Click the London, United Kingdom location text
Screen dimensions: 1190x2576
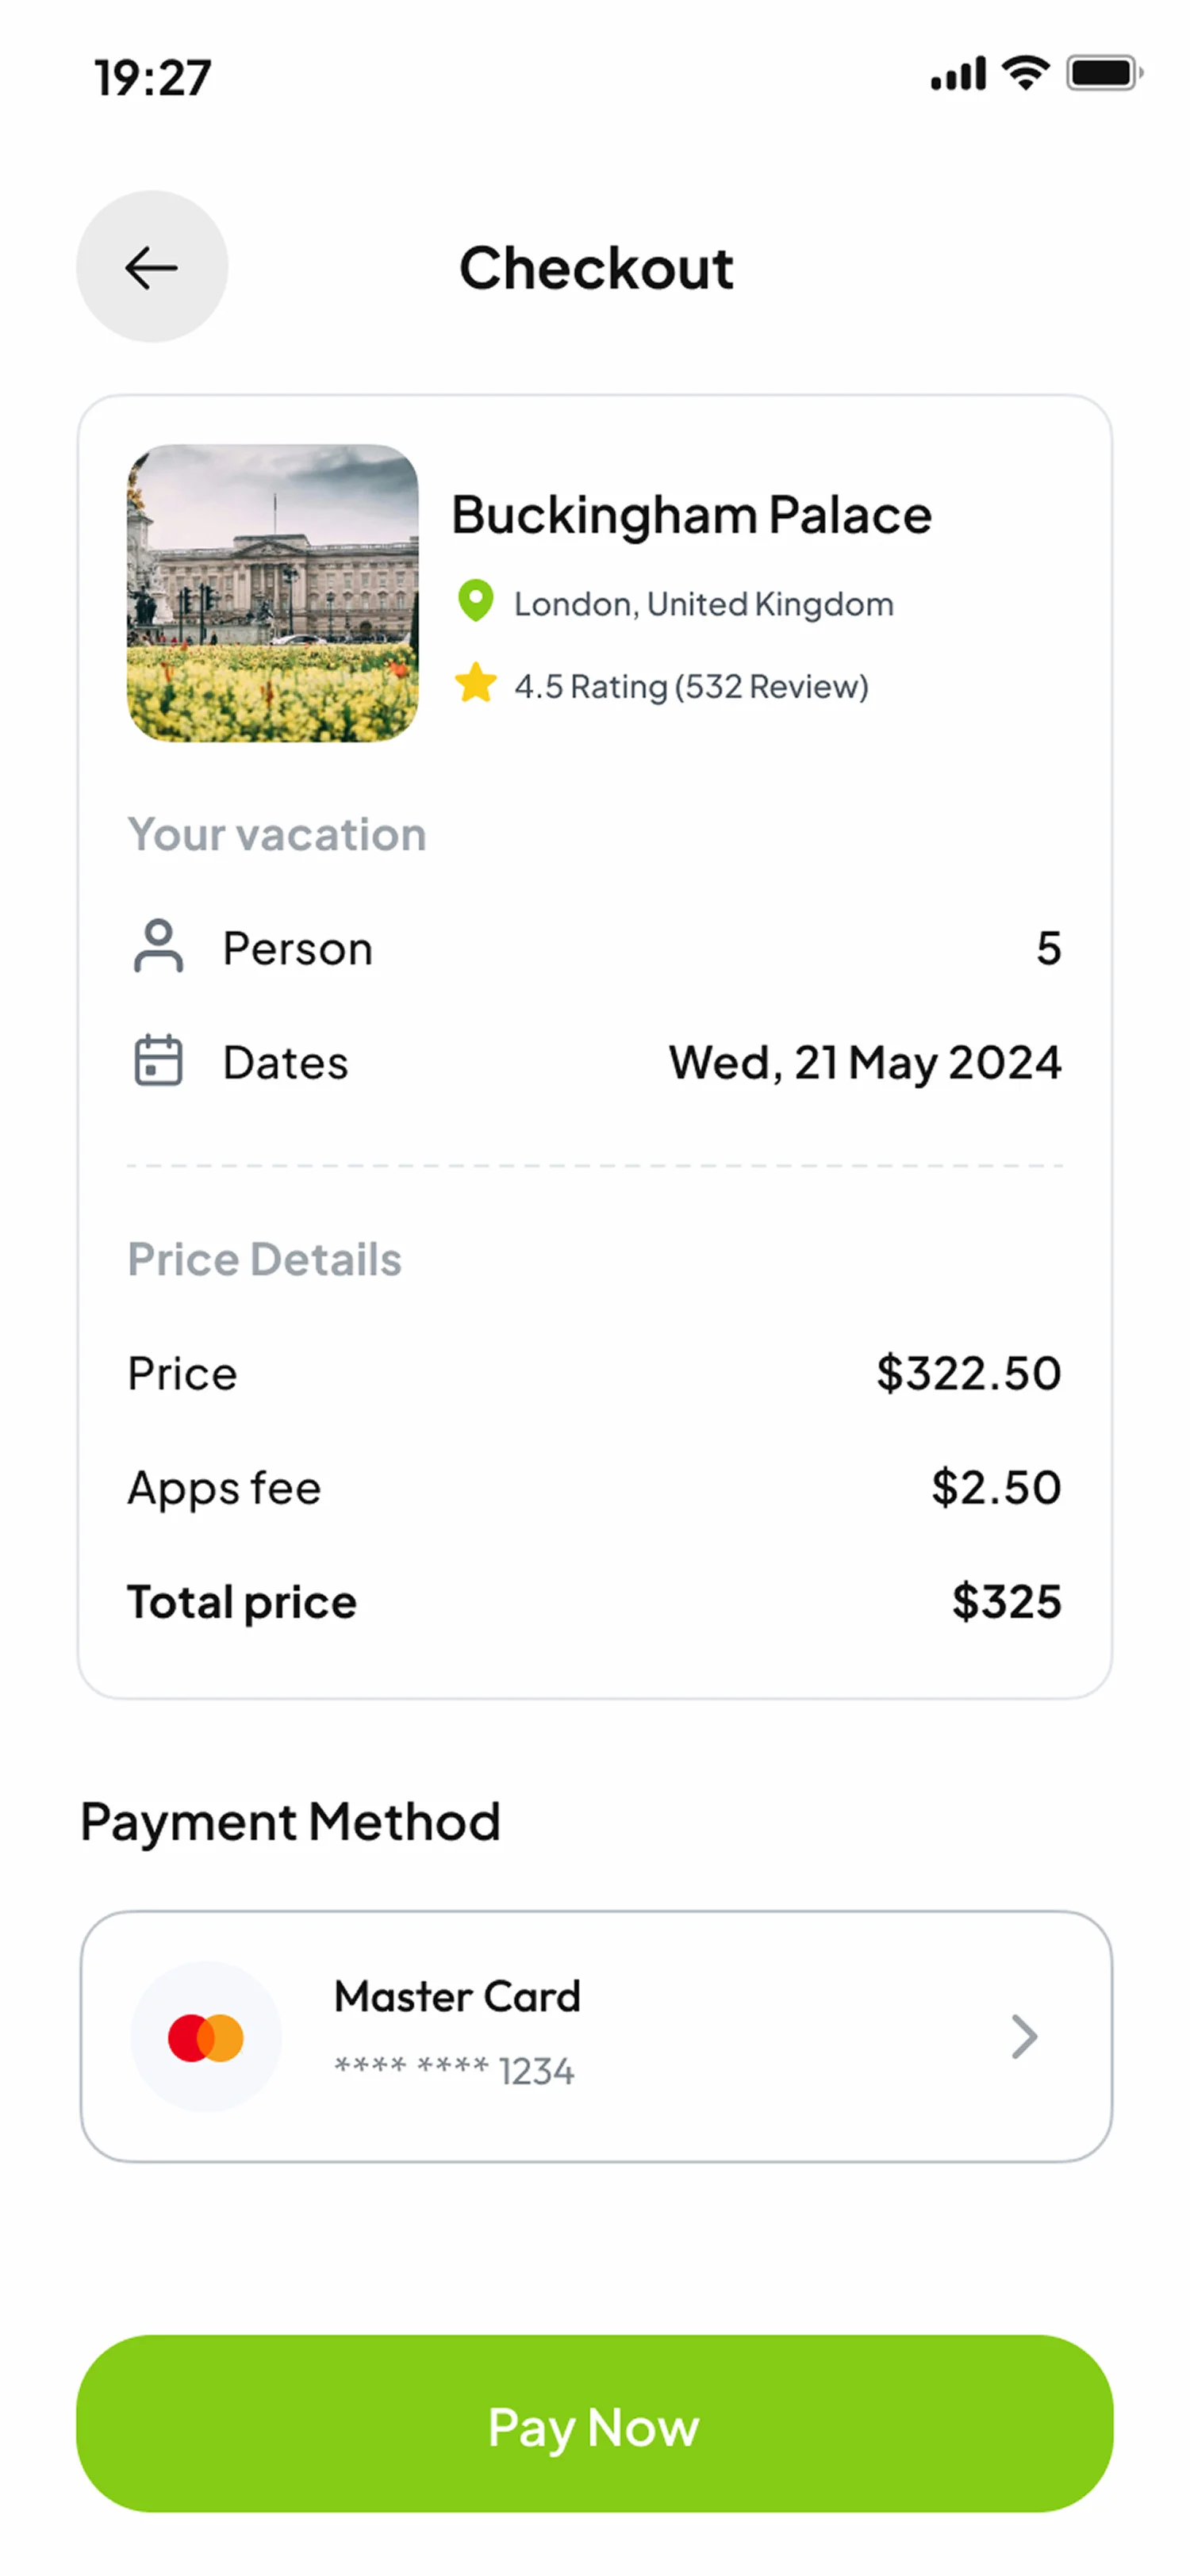703,604
